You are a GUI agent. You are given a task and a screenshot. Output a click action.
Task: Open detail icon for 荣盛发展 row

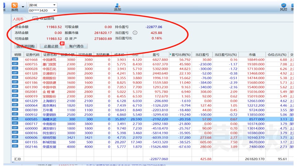point(15,146)
